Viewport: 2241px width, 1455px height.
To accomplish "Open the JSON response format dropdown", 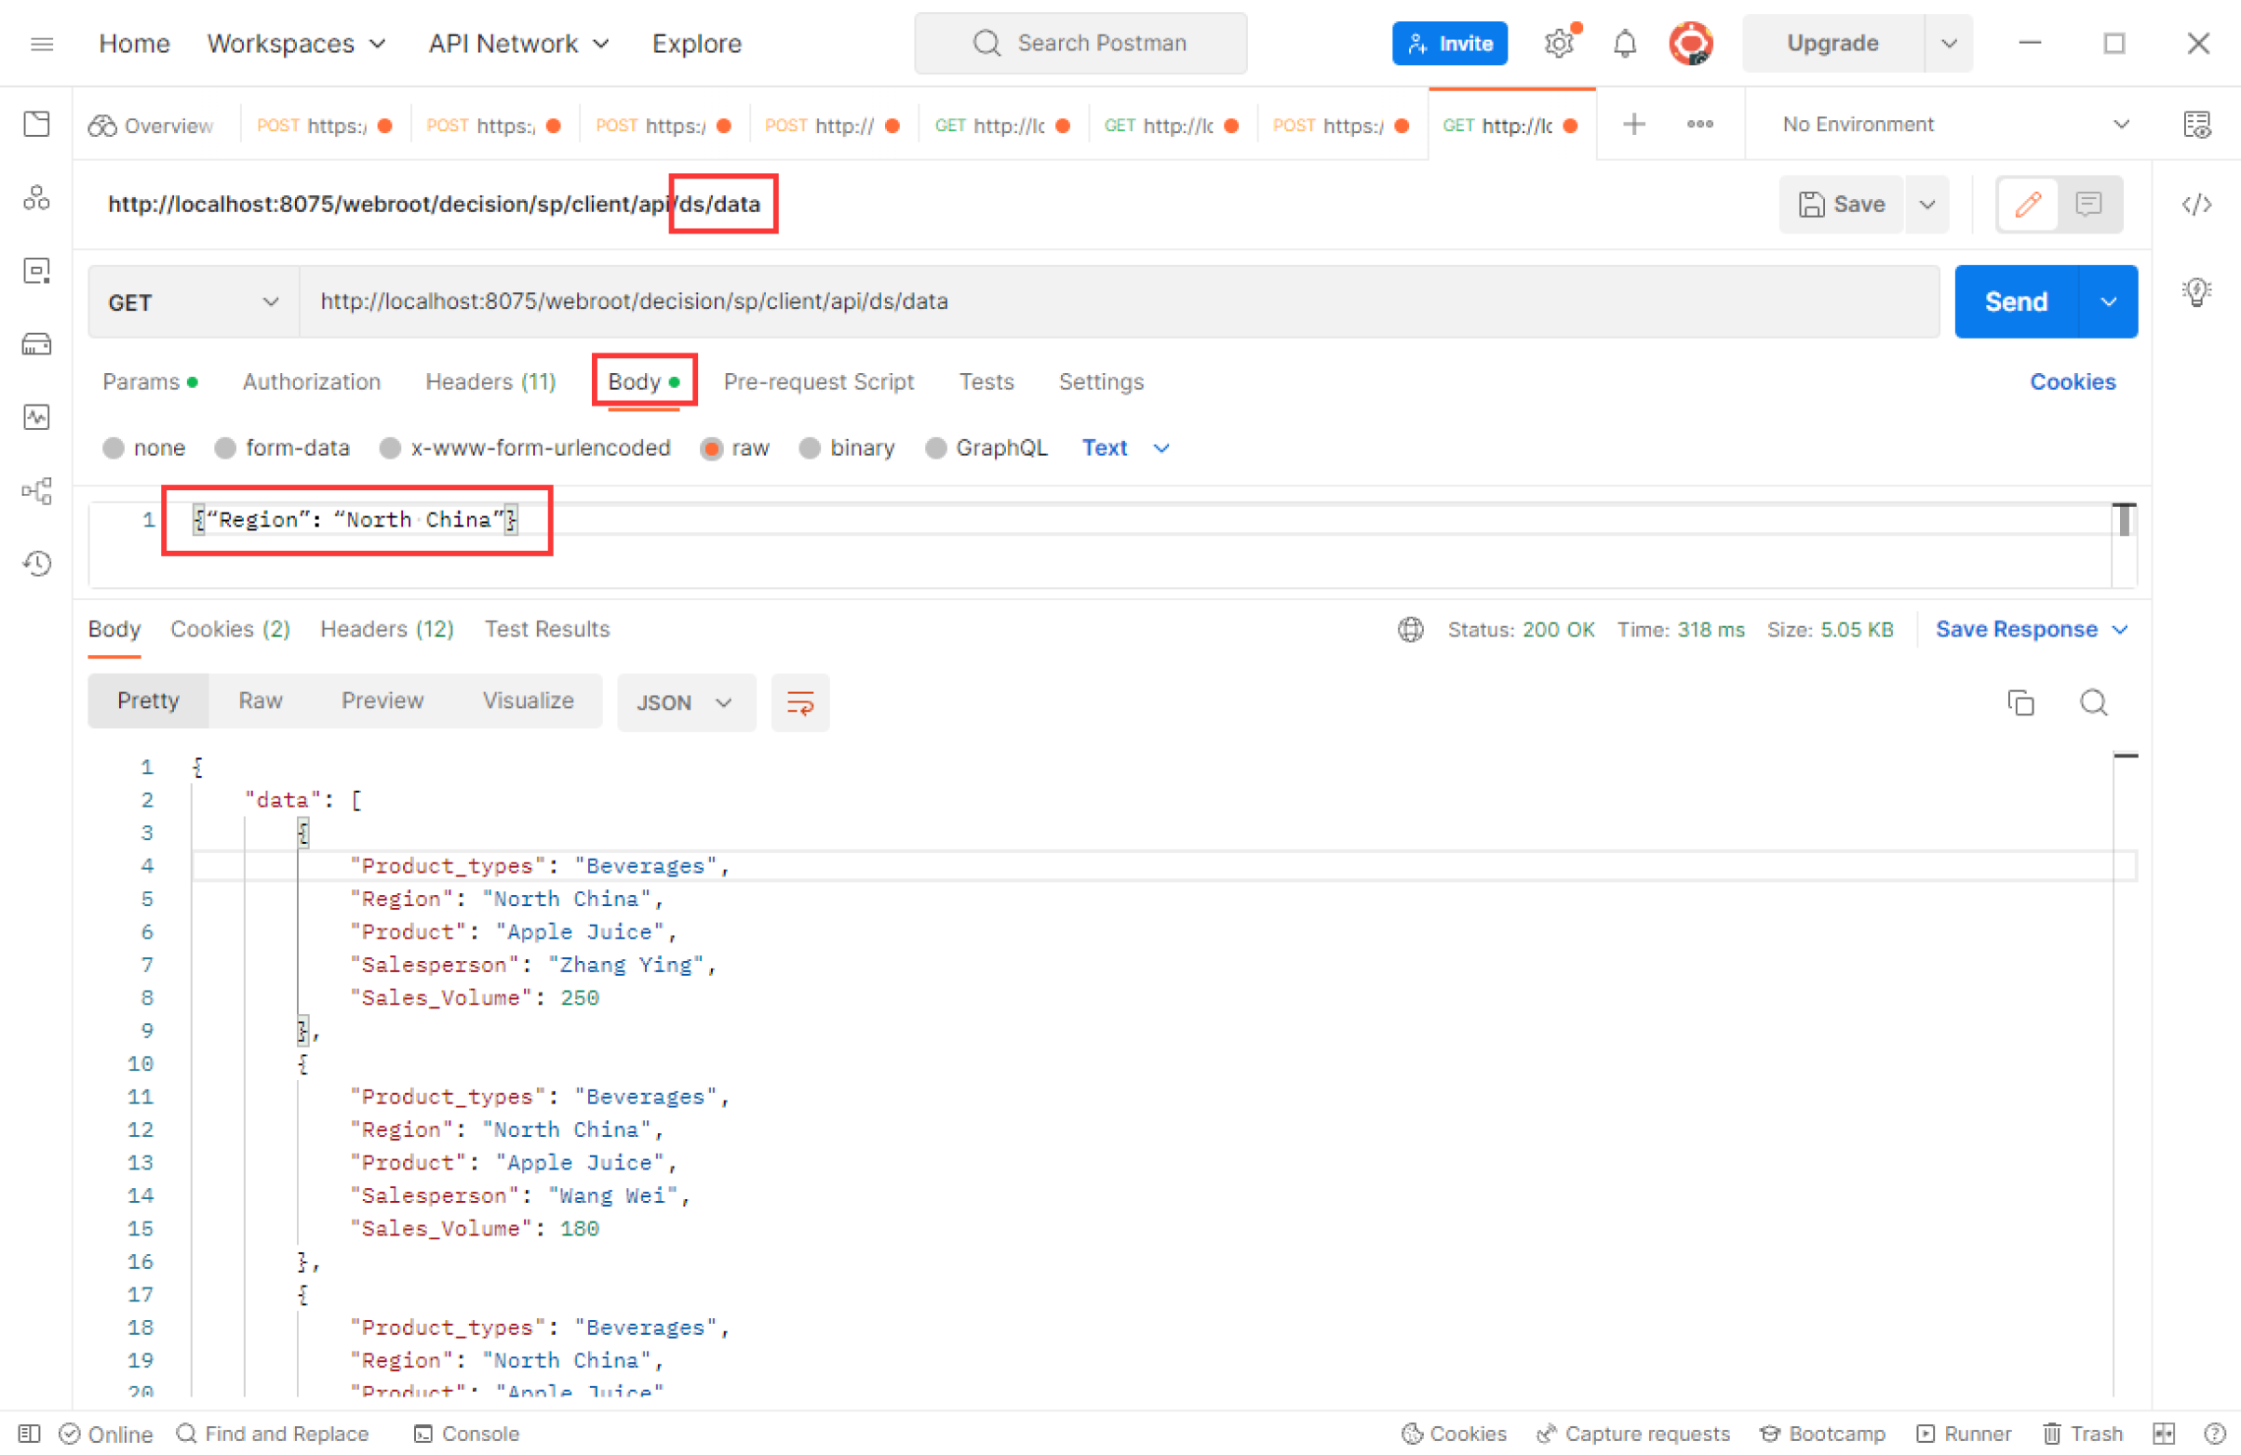I will 686,702.
